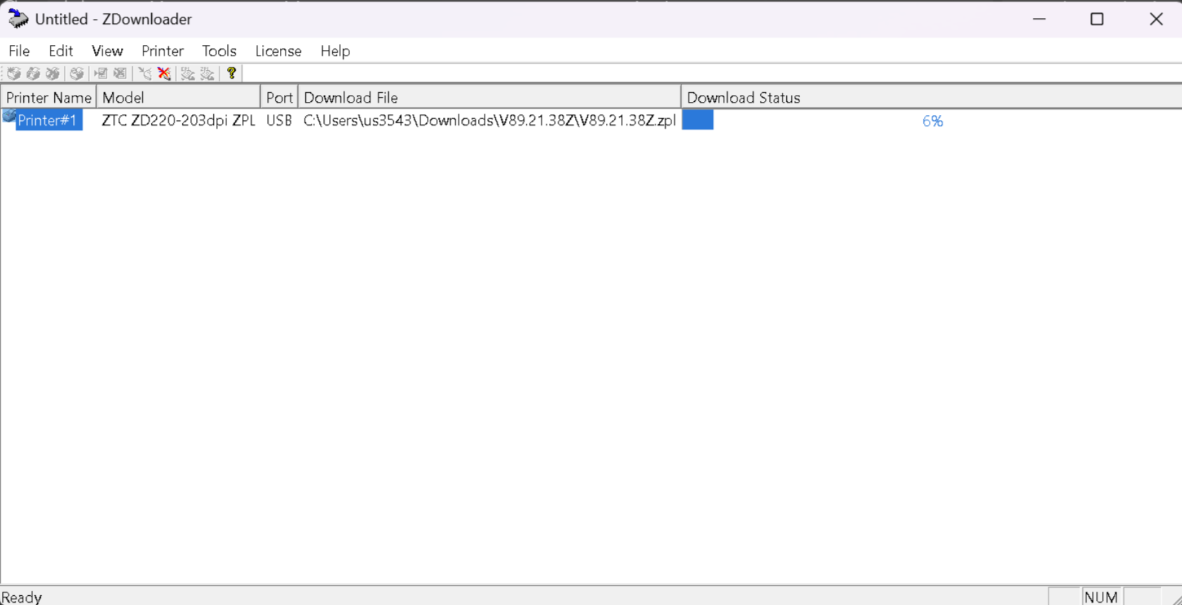Open the Tools menu
Image resolution: width=1182 pixels, height=605 pixels.
coord(219,51)
